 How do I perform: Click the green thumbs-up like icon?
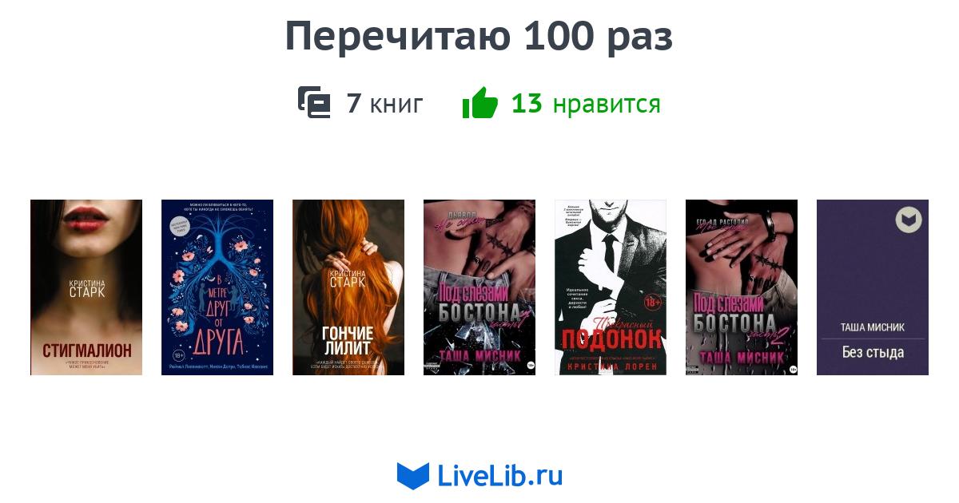(479, 103)
